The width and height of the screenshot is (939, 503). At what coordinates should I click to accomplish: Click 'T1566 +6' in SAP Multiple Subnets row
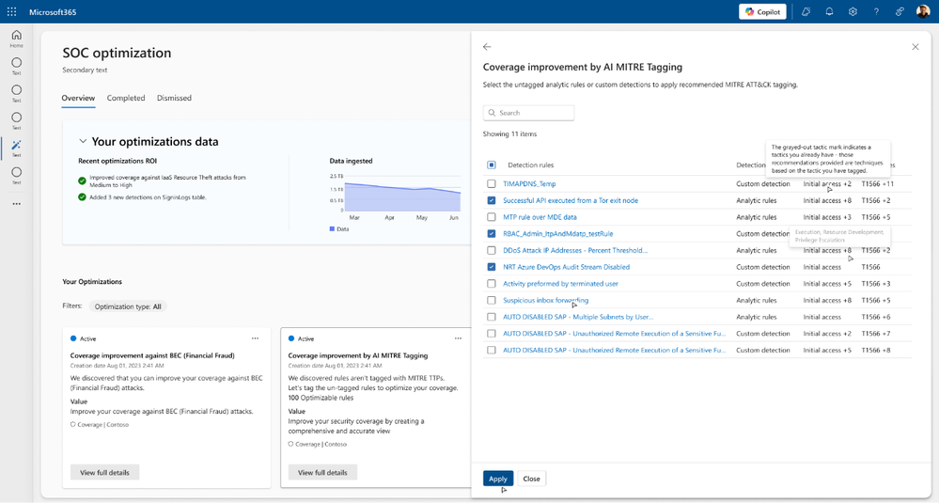point(875,317)
